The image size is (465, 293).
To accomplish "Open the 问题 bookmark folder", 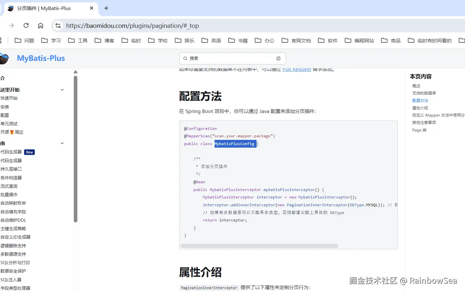I will point(25,40).
